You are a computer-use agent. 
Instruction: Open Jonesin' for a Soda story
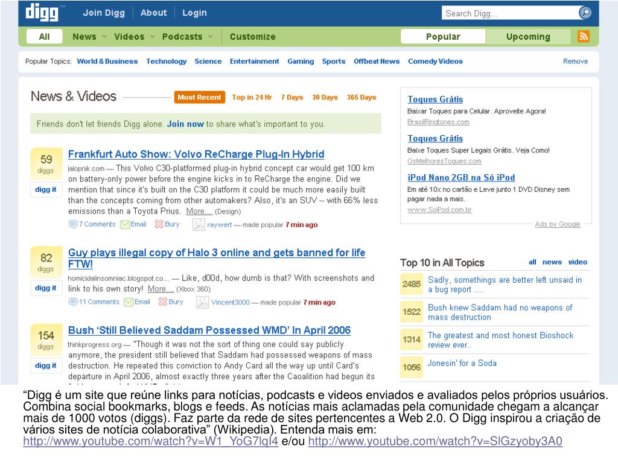(x=462, y=363)
